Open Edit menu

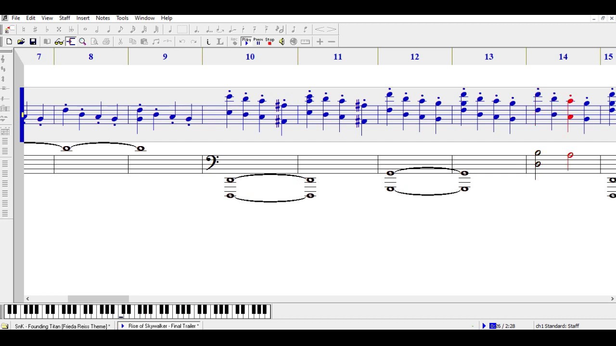31,18
